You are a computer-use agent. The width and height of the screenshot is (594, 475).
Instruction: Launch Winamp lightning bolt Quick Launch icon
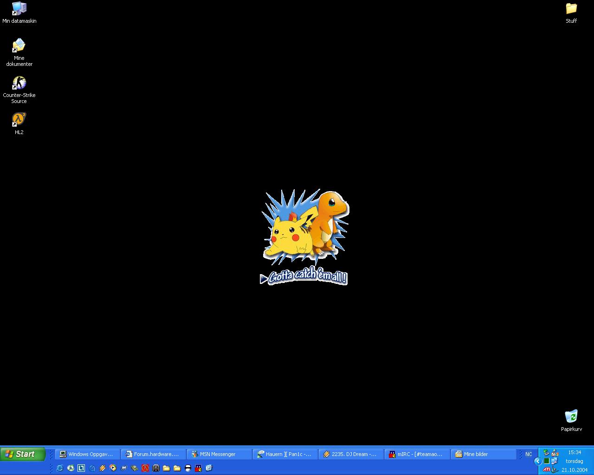[x=103, y=468]
